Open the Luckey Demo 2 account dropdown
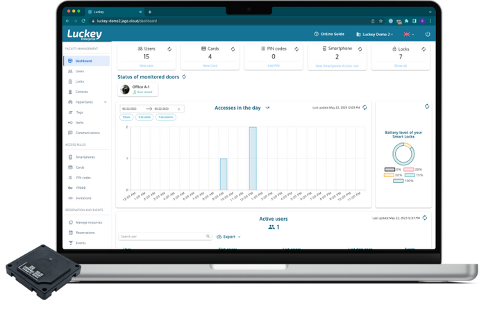The width and height of the screenshot is (486, 314). tap(374, 34)
